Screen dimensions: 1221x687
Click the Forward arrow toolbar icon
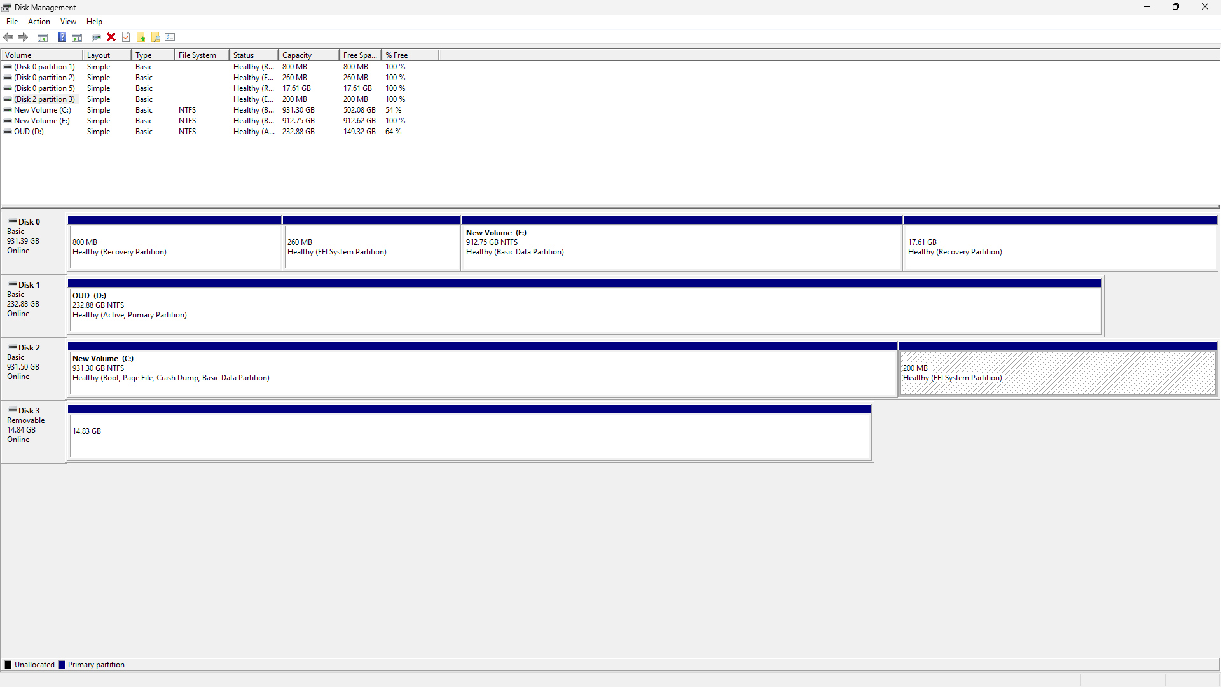tap(23, 37)
